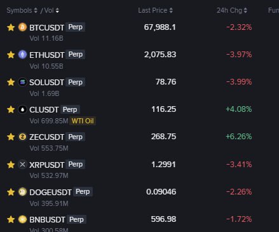
Task: Click the Zcash coin icon
Action: pos(22,137)
